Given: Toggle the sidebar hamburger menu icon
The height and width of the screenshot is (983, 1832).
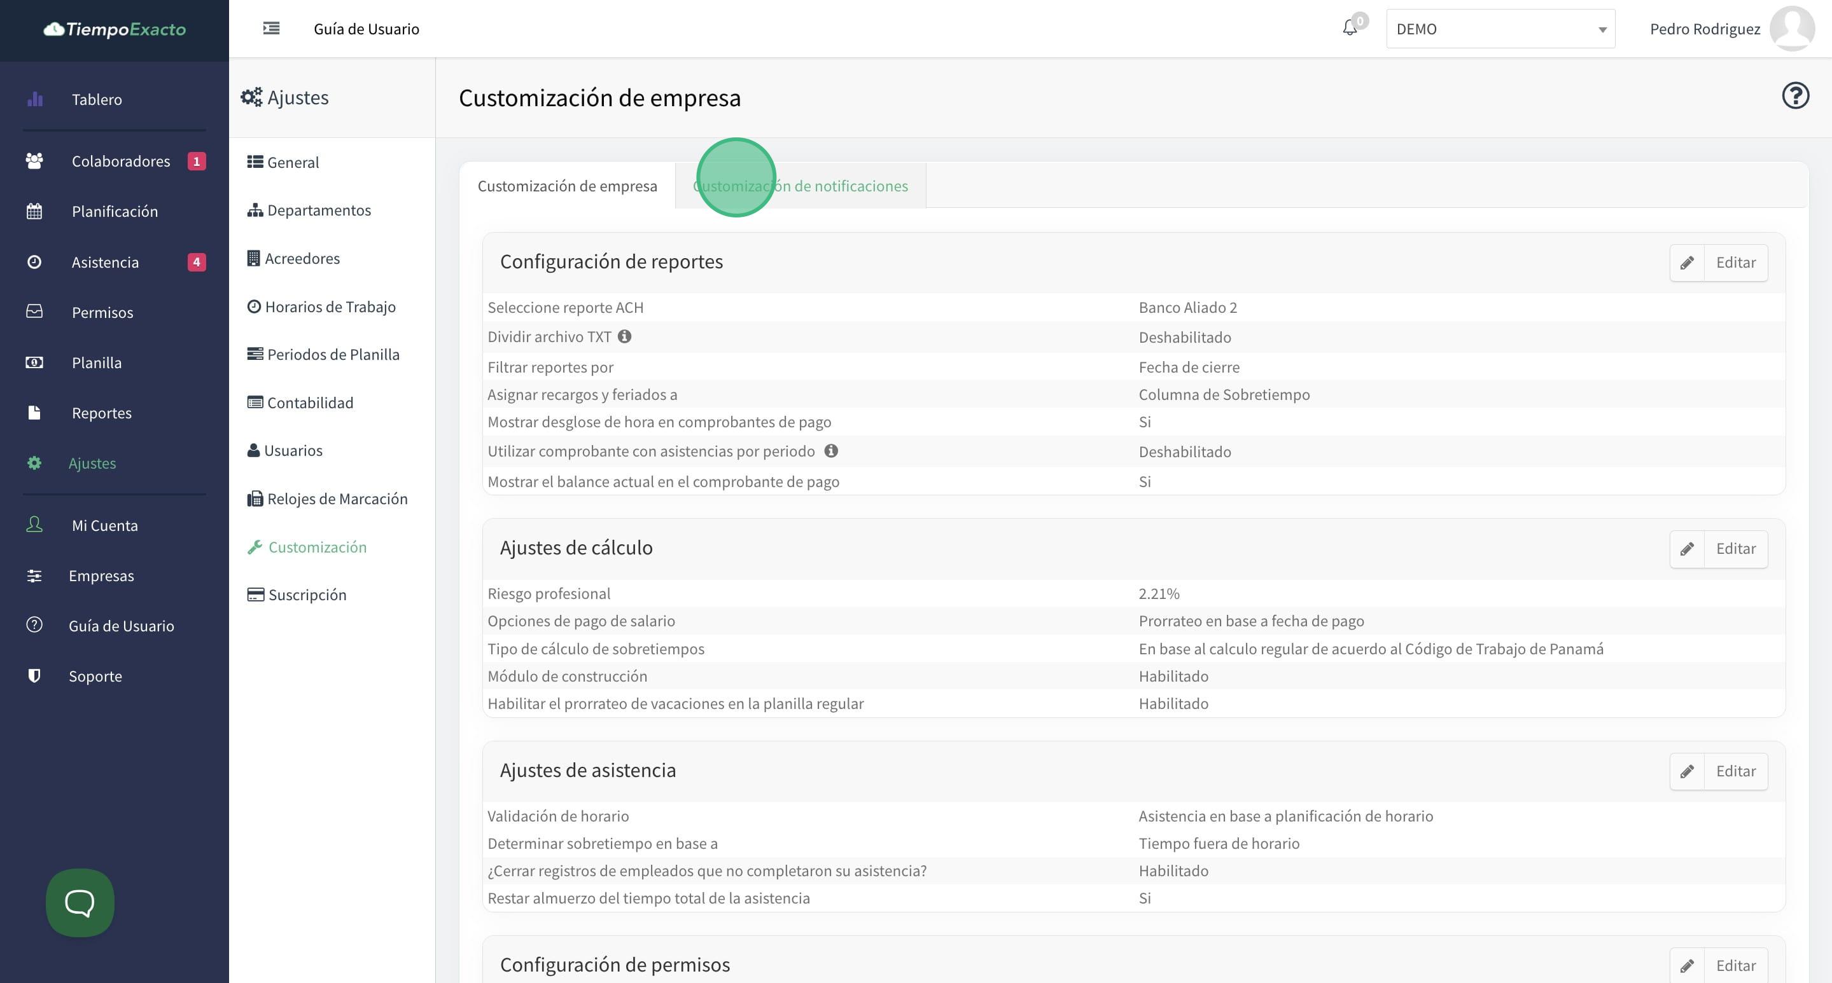Looking at the screenshot, I should (271, 29).
